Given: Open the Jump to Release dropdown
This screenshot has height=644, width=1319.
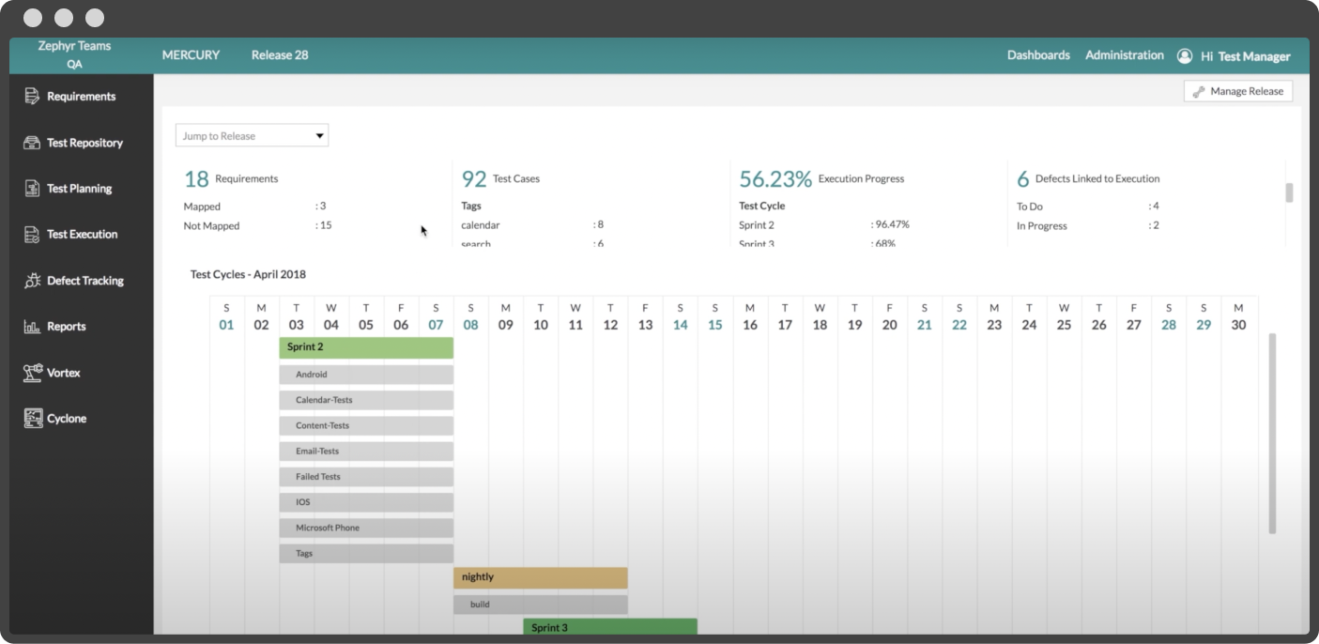Looking at the screenshot, I should (244, 136).
